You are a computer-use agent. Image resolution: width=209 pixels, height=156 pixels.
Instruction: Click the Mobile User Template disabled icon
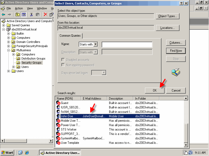(x=58, y=120)
